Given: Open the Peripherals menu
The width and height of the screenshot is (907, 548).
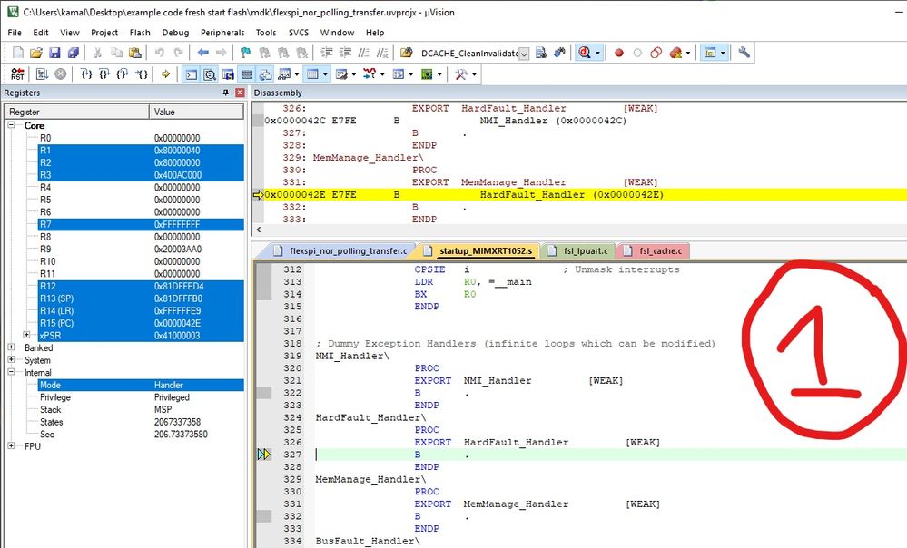Looking at the screenshot, I should [222, 33].
